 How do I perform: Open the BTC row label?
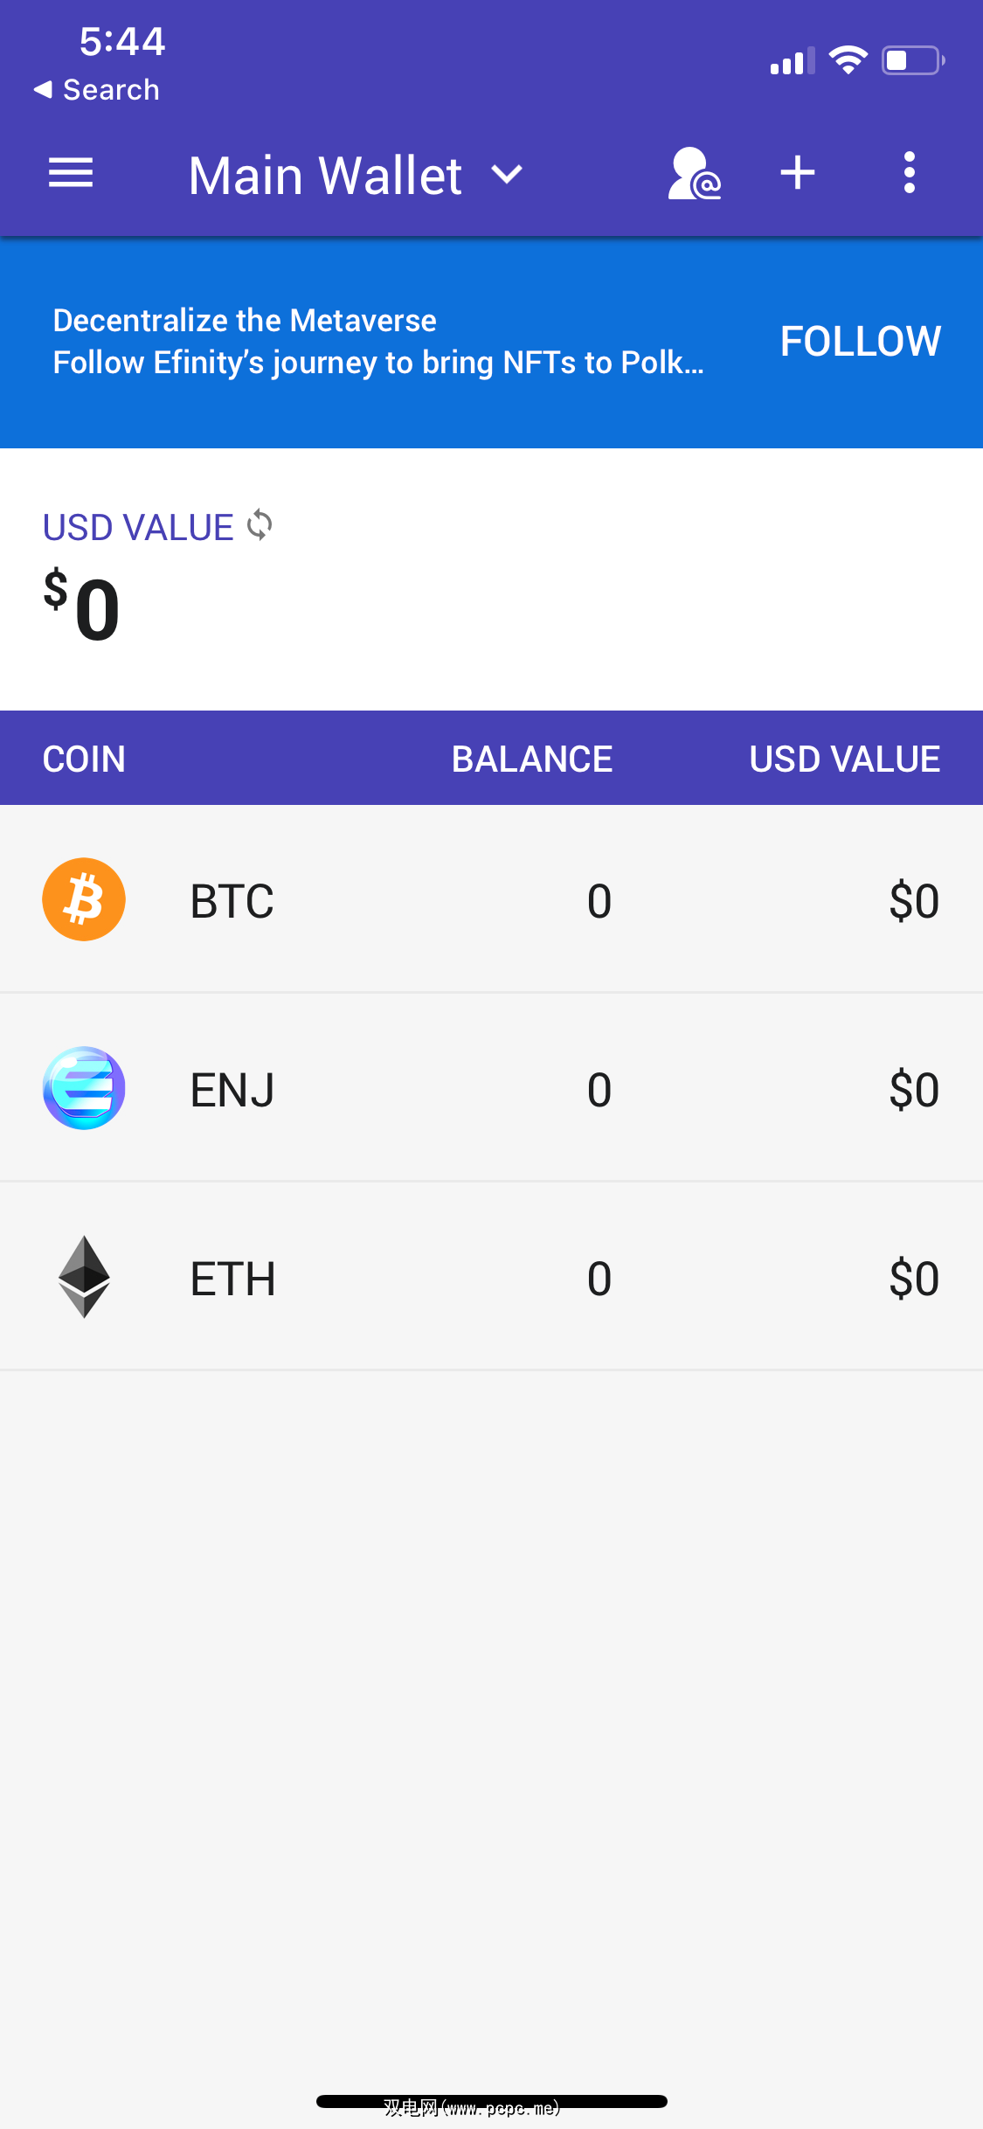tap(232, 901)
